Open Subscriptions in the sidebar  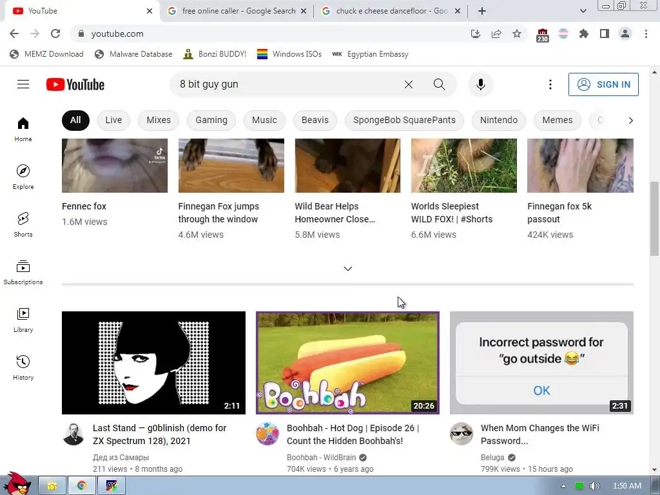23,273
